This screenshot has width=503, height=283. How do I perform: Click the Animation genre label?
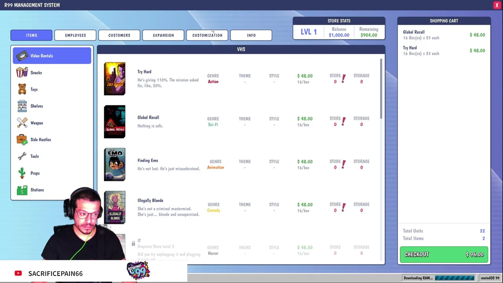click(215, 167)
